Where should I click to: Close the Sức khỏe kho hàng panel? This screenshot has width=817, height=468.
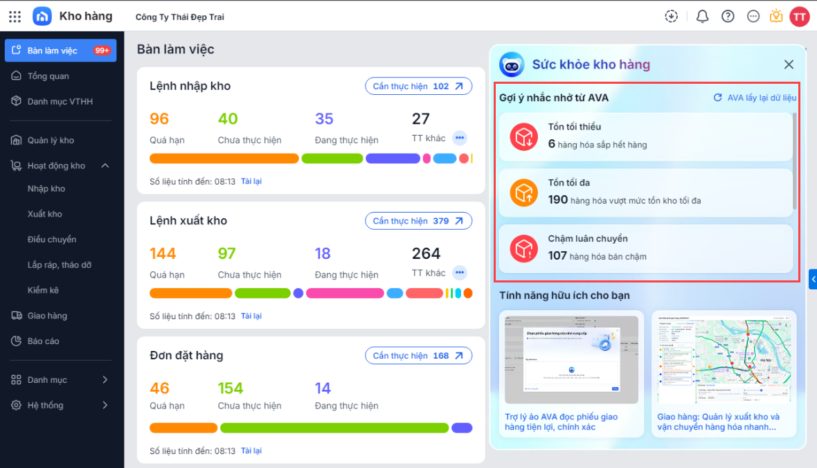coord(789,64)
